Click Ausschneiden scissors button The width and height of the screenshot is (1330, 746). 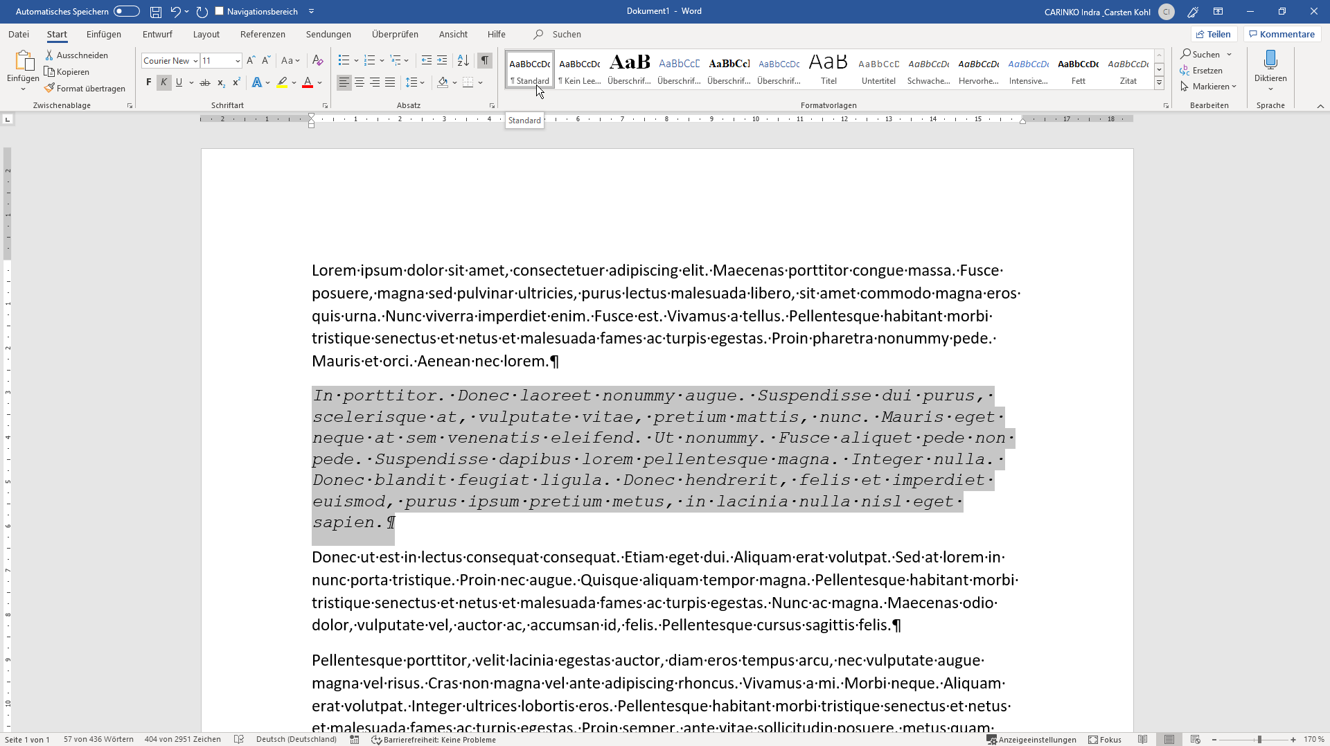76,55
